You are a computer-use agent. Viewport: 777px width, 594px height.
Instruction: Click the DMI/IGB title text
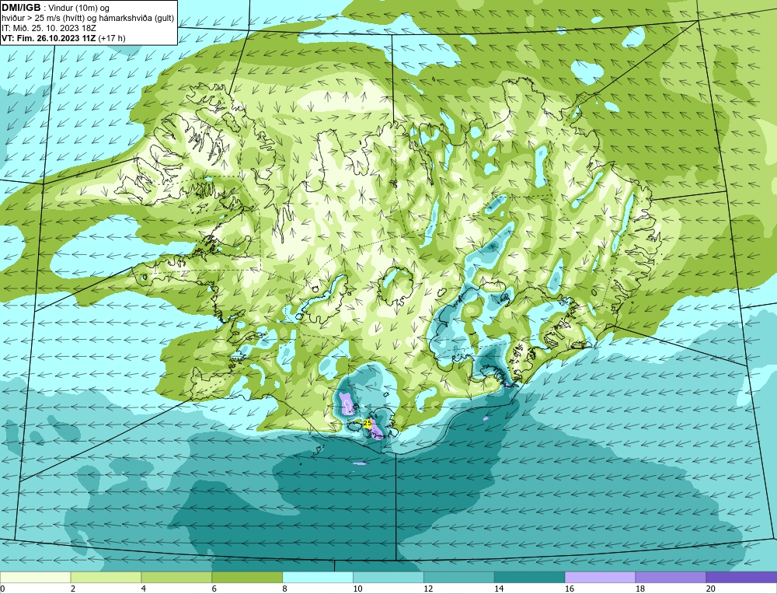coord(21,8)
